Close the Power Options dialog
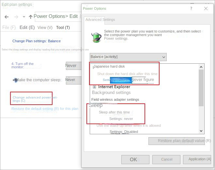 [206, 8]
